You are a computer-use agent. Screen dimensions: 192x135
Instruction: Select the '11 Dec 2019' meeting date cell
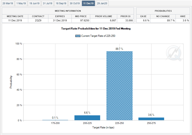click(15, 21)
